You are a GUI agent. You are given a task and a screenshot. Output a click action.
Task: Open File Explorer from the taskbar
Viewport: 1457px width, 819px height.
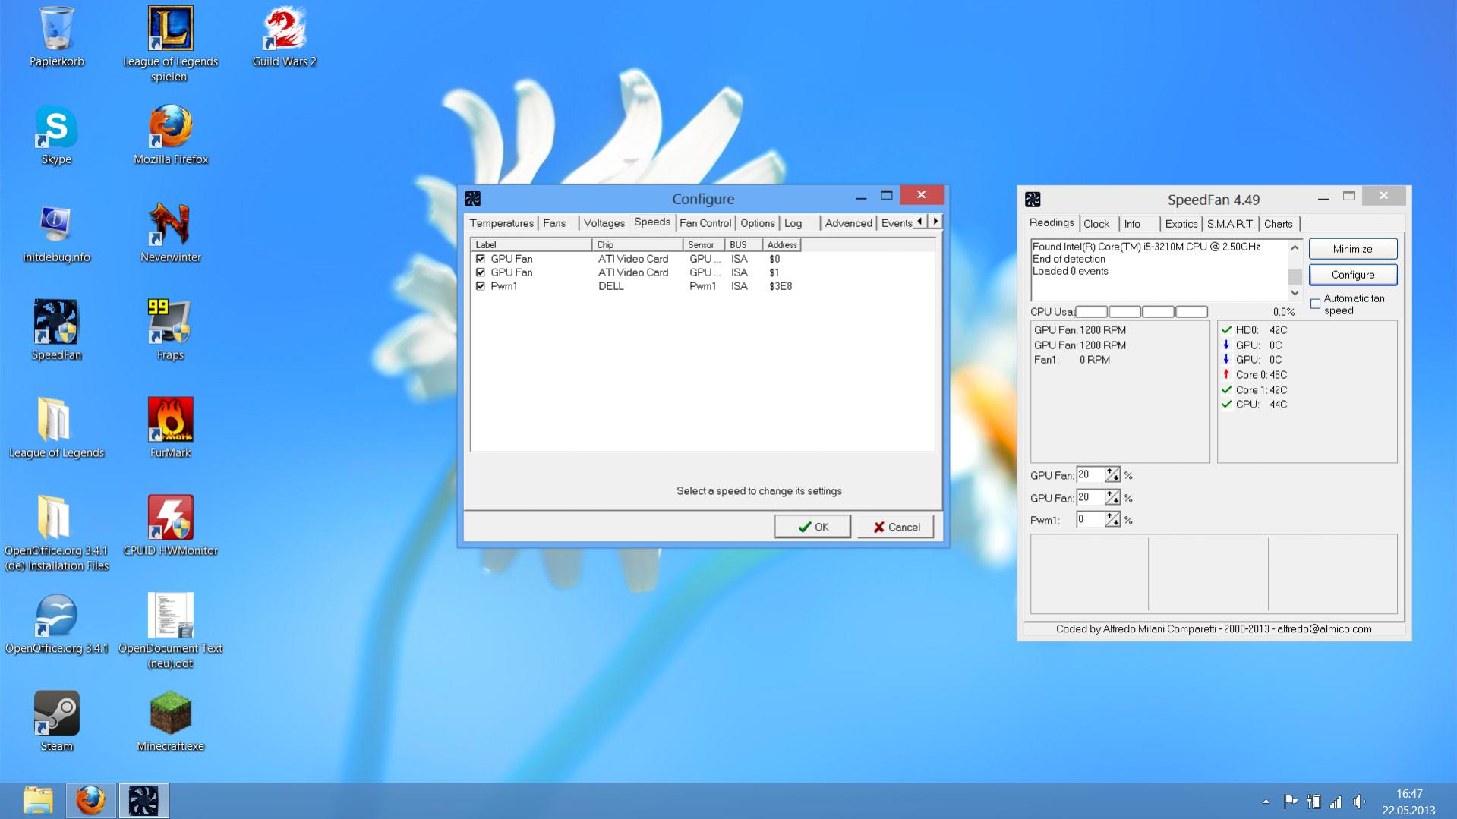[x=38, y=801]
